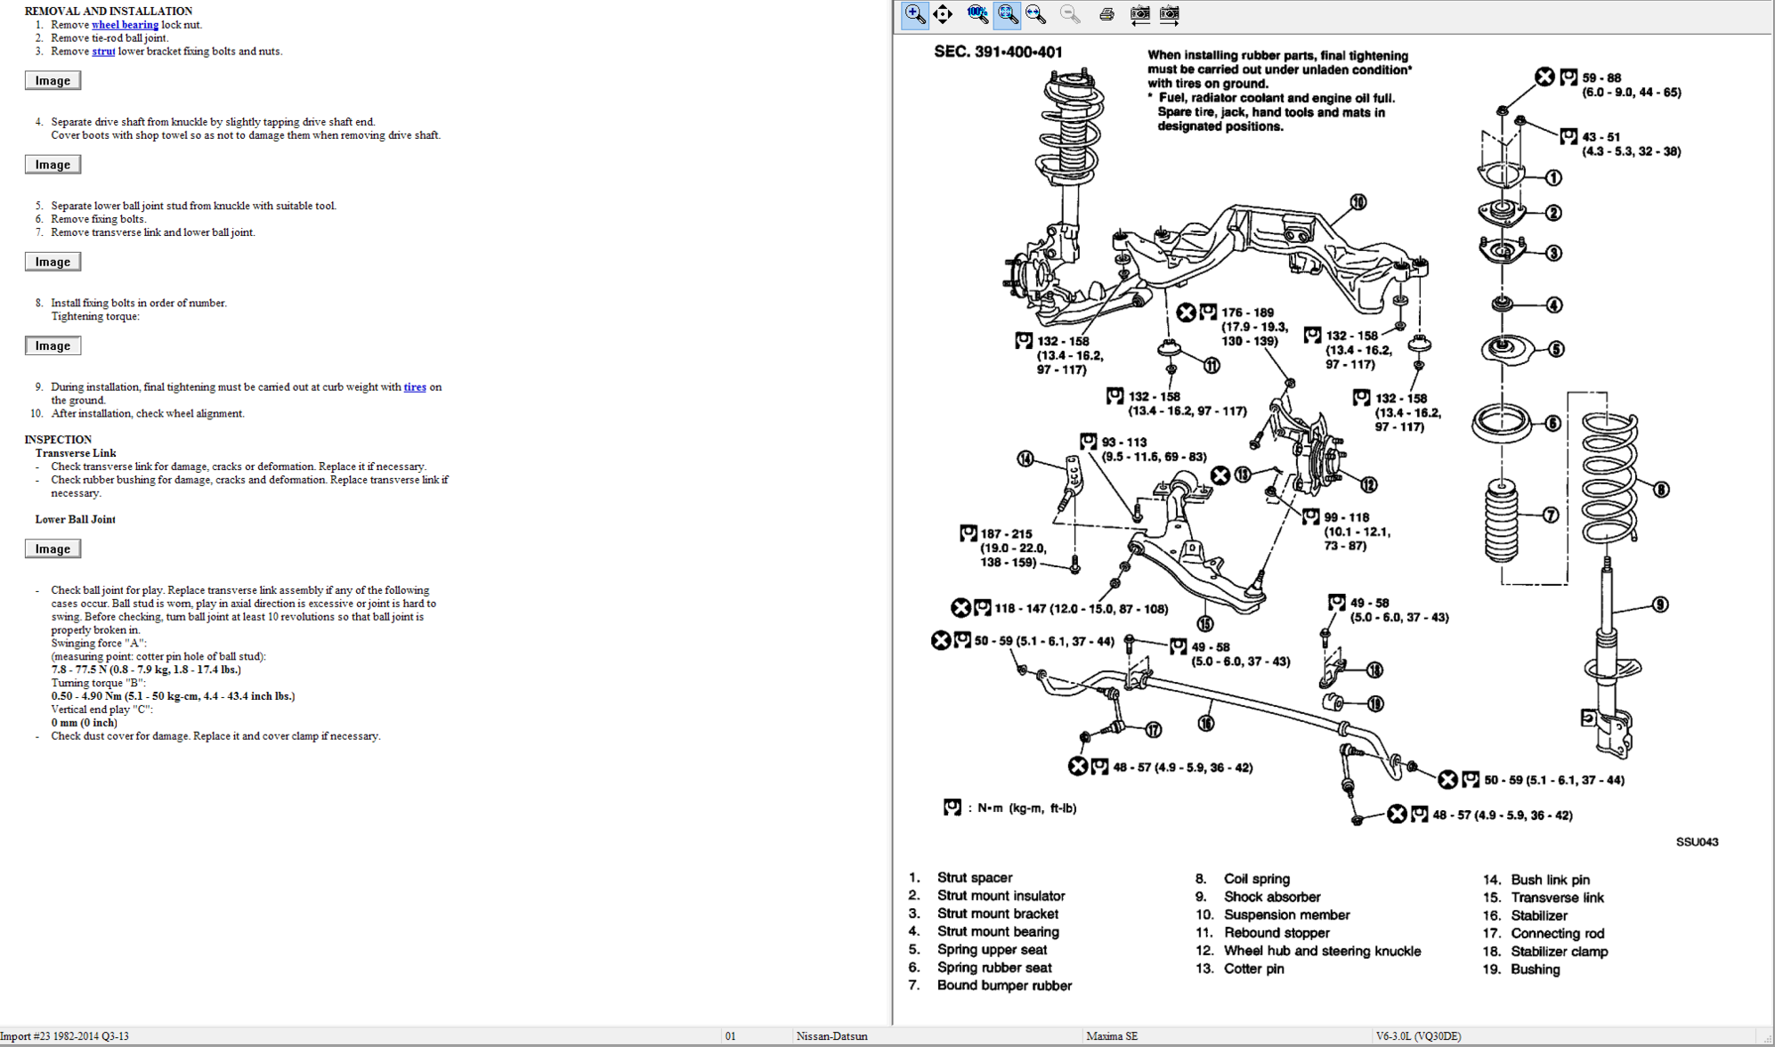
Task: Click Image button under Tightening torque
Action: [x=53, y=346]
